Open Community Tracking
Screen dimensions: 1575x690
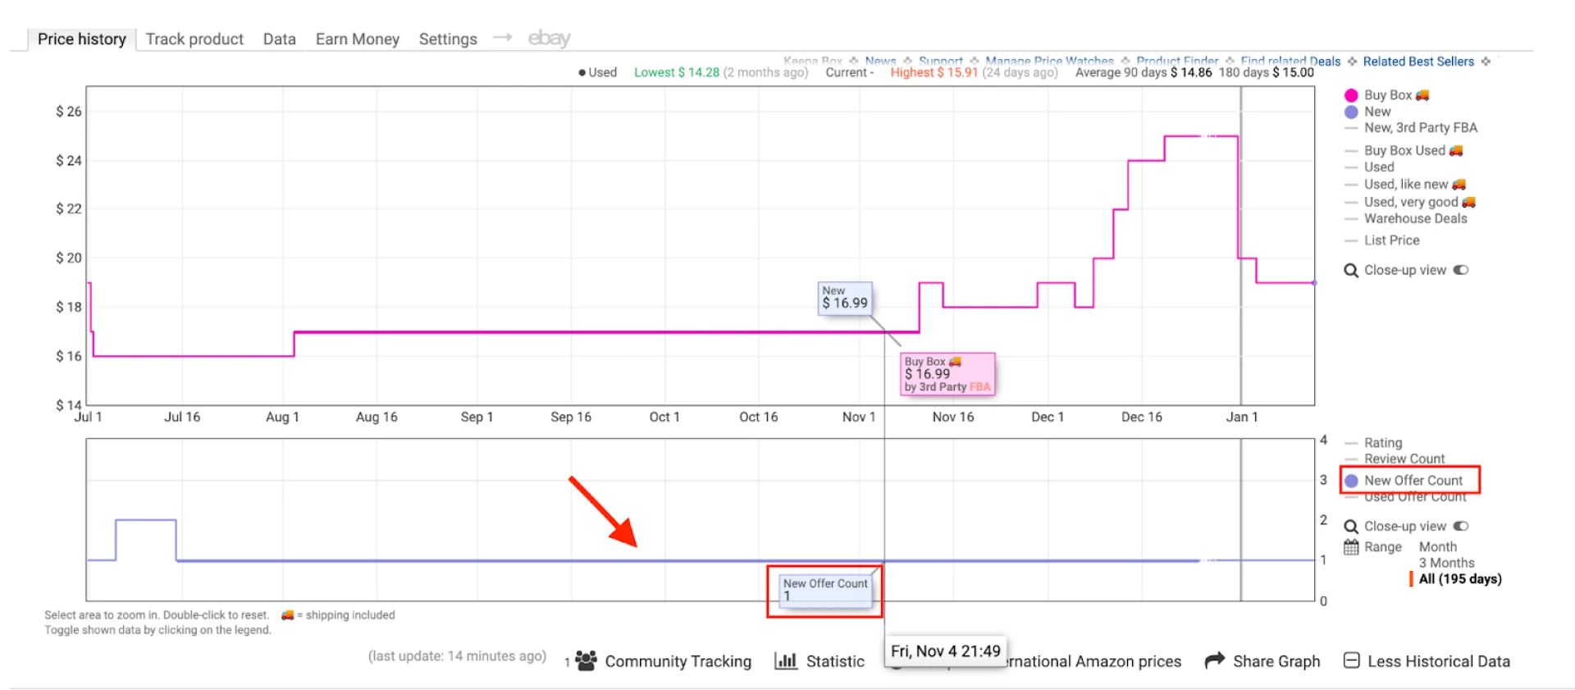[x=678, y=661]
